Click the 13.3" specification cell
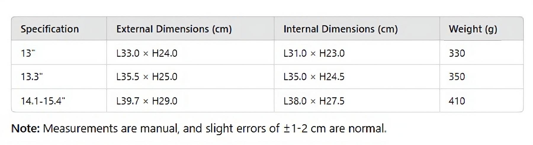 pyautogui.click(x=32, y=77)
